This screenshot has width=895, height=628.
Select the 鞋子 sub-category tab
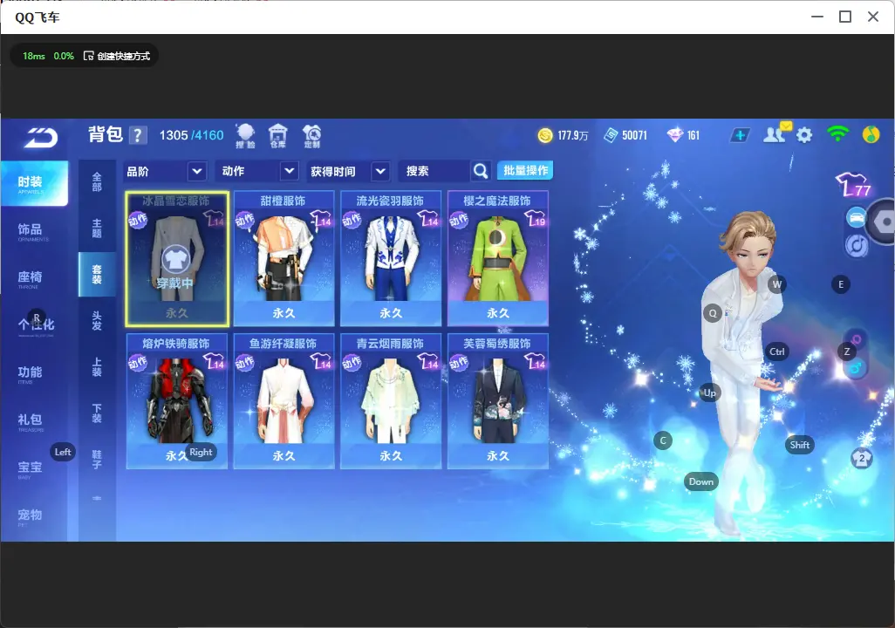pos(97,460)
